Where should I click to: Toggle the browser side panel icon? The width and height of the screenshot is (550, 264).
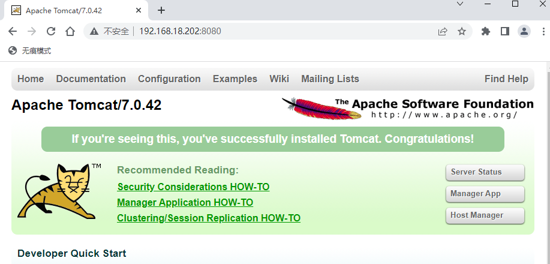click(505, 31)
